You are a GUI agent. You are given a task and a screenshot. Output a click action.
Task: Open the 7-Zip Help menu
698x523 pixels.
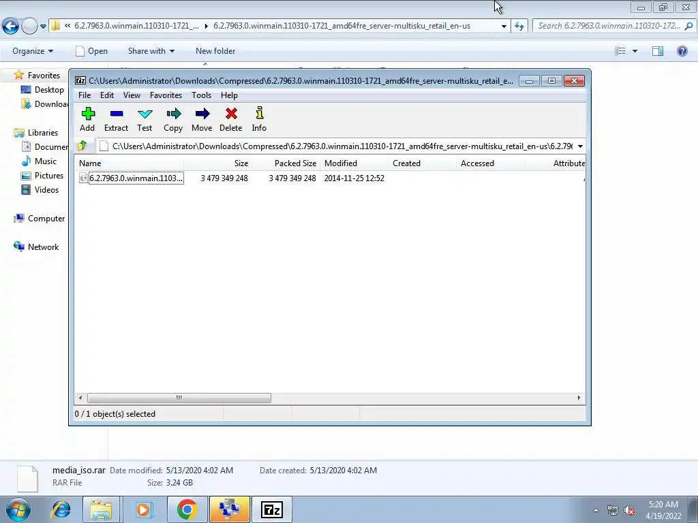point(229,95)
